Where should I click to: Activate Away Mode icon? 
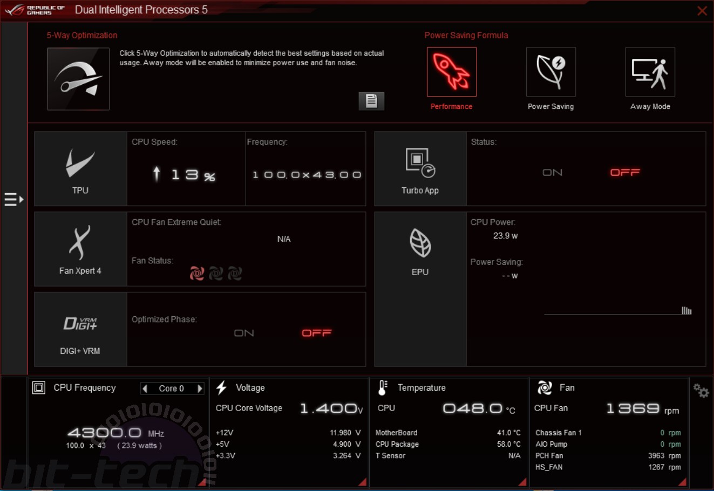tap(650, 72)
